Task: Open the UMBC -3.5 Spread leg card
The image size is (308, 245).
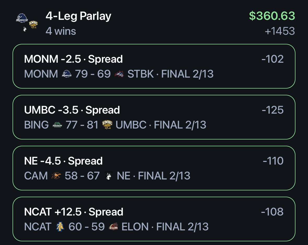Action: (154, 117)
